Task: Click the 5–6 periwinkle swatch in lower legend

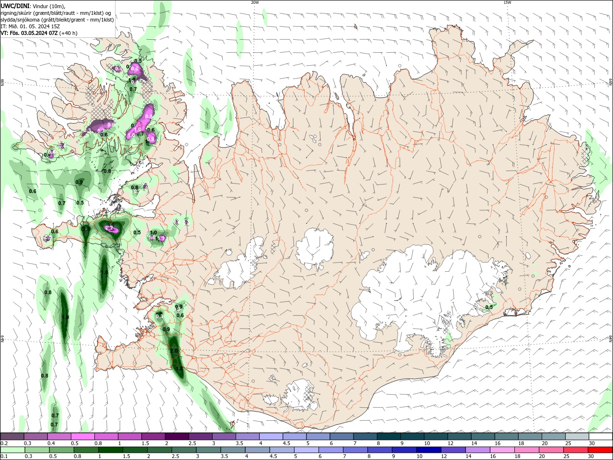Action: 306,450
